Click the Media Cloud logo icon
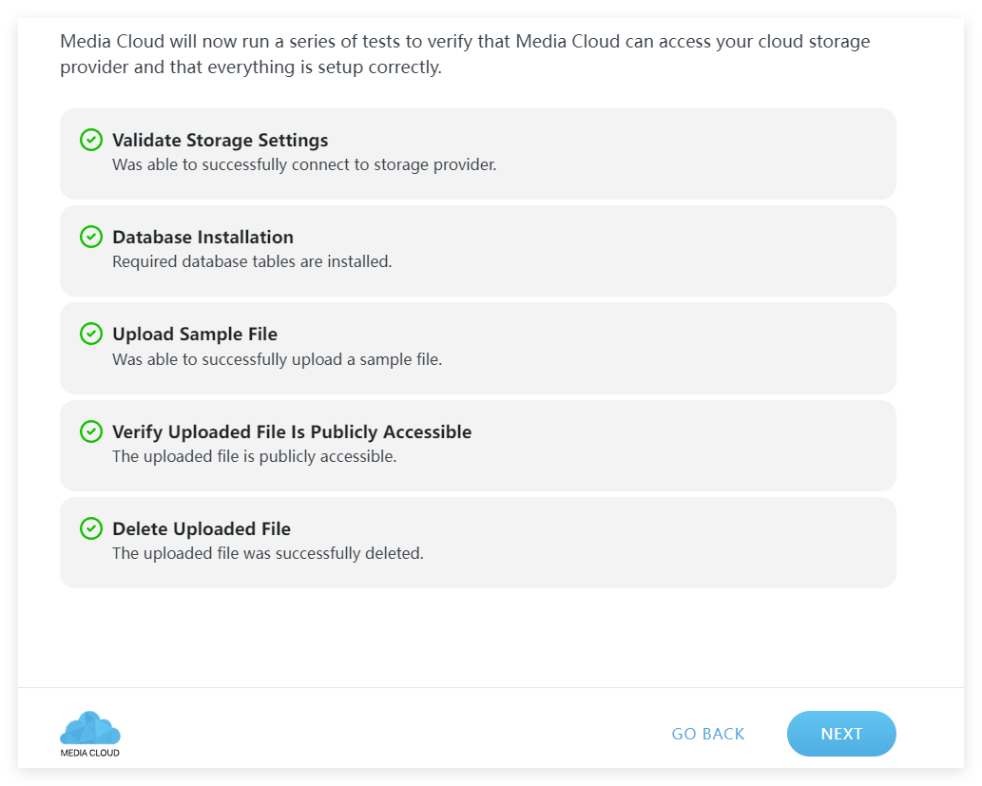Viewport: 982px width, 786px height. [x=90, y=728]
